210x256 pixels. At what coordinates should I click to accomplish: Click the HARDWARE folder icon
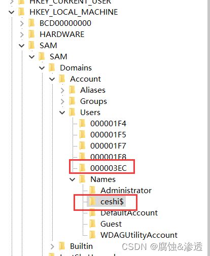point(31,34)
